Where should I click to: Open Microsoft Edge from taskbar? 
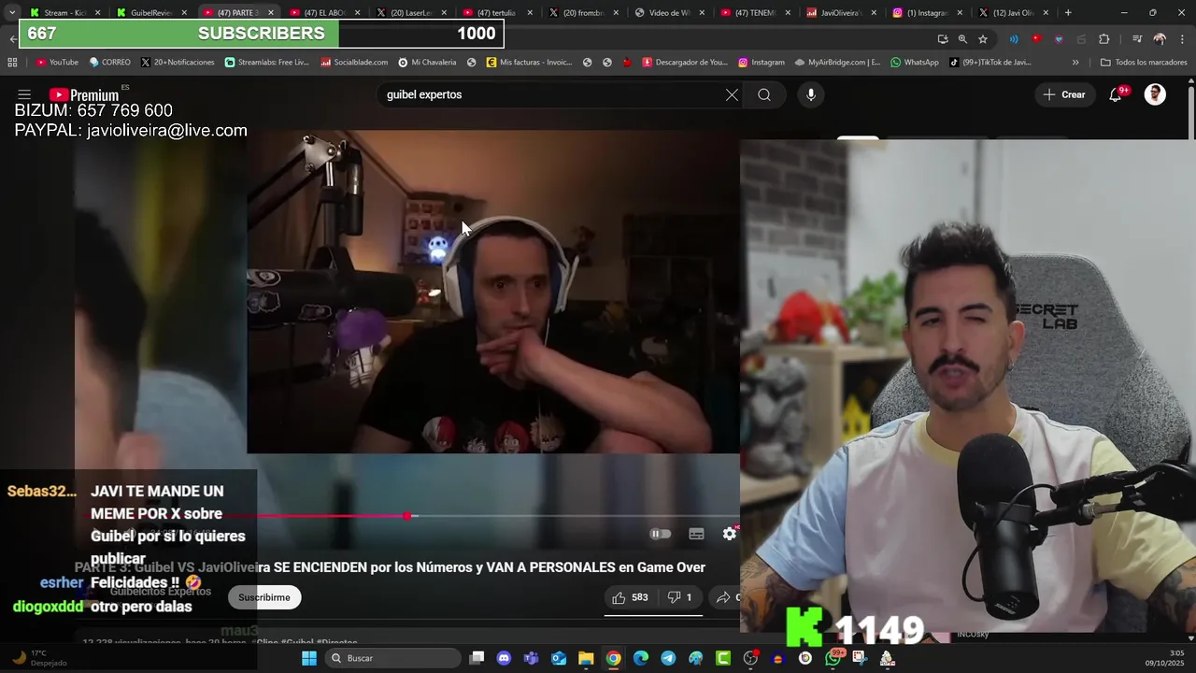click(x=641, y=658)
